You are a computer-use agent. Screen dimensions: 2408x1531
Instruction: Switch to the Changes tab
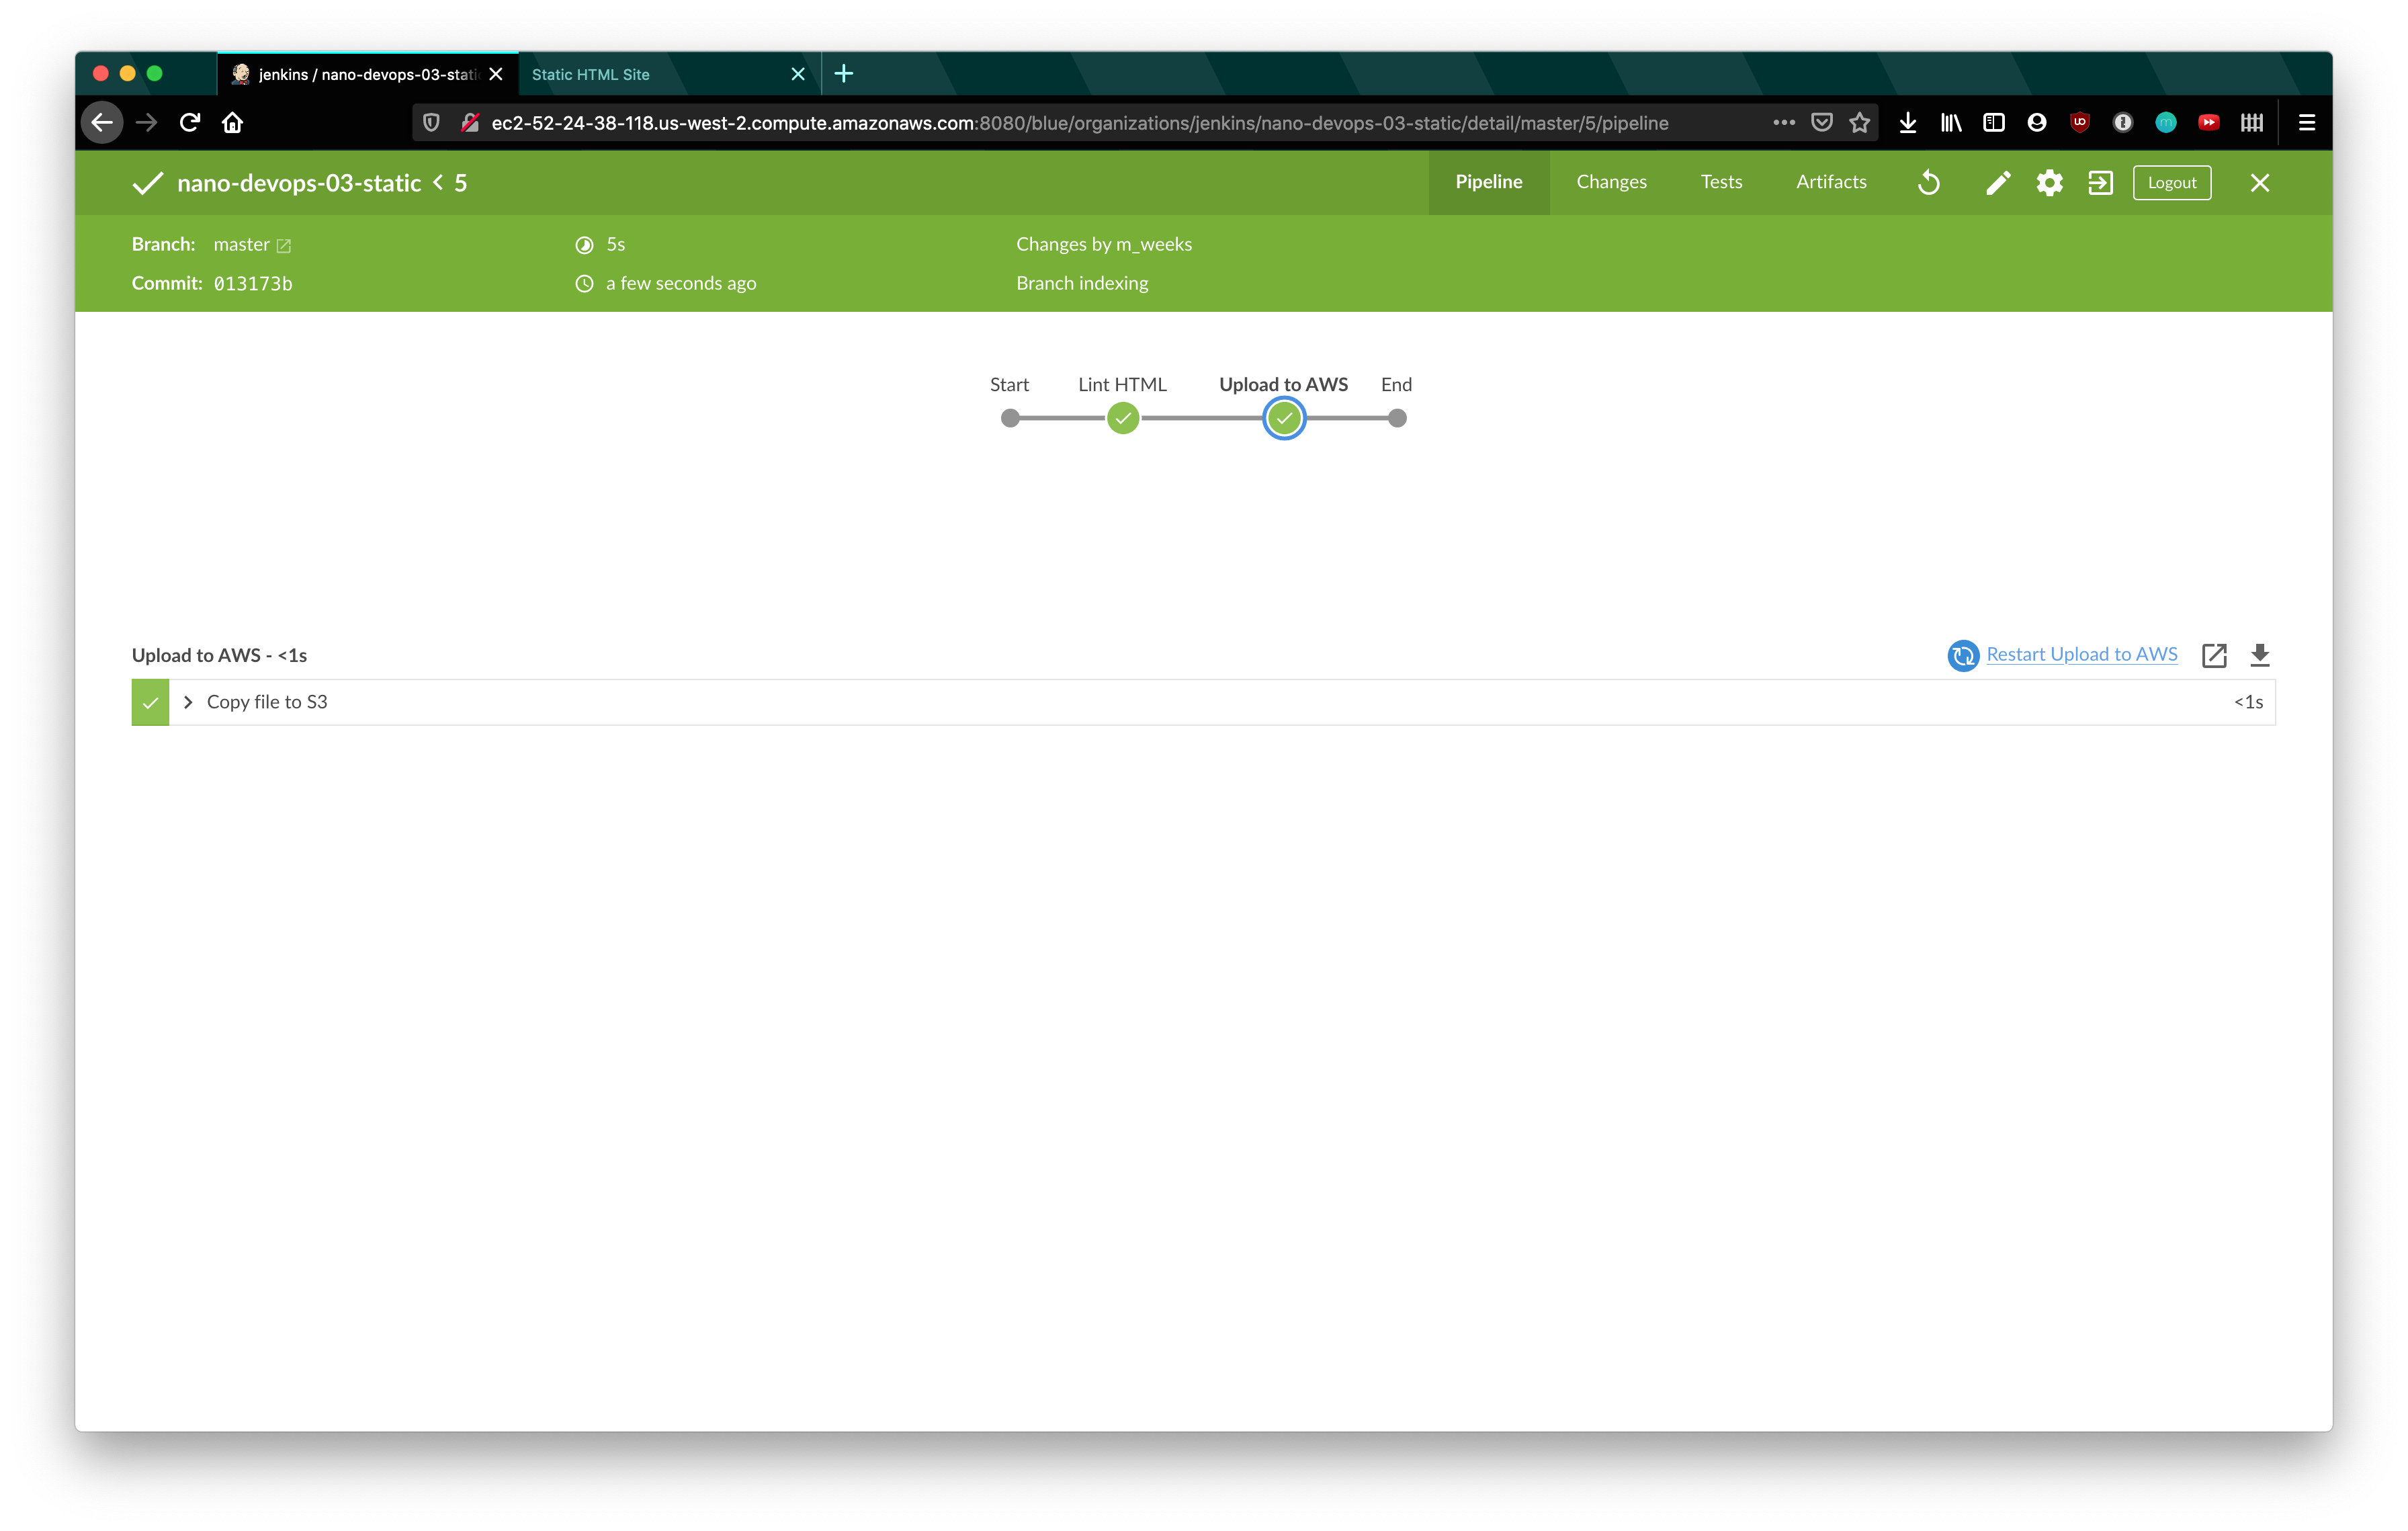point(1611,182)
